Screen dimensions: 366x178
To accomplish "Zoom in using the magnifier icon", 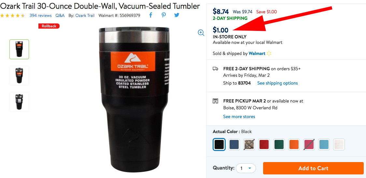I will [201, 33].
